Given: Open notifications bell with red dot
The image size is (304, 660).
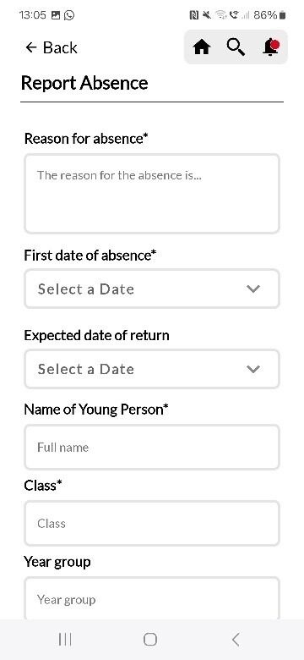Looking at the screenshot, I should pyautogui.click(x=271, y=47).
